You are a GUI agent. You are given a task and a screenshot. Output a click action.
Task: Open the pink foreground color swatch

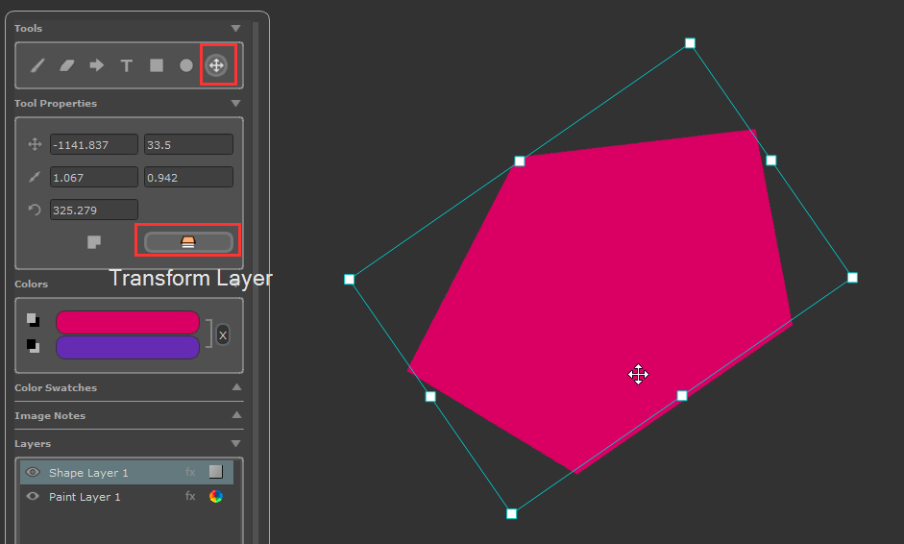coord(128,322)
